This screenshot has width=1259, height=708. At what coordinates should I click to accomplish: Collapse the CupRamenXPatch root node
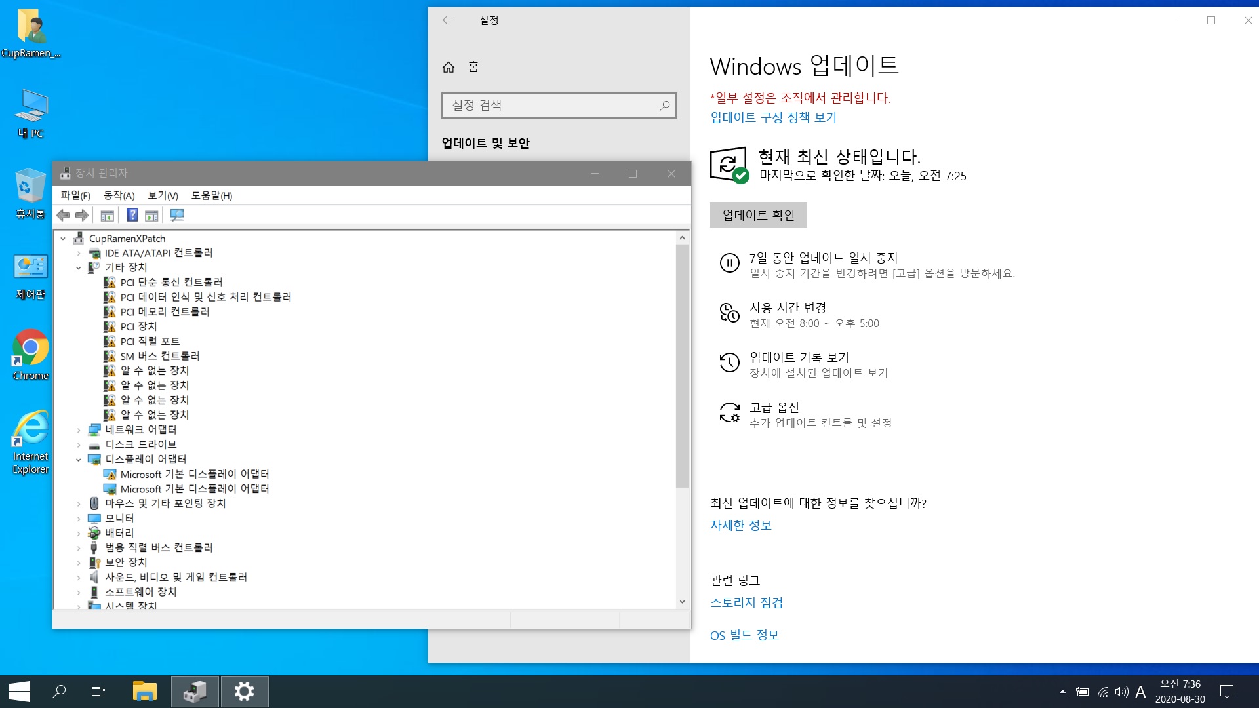pos(63,239)
